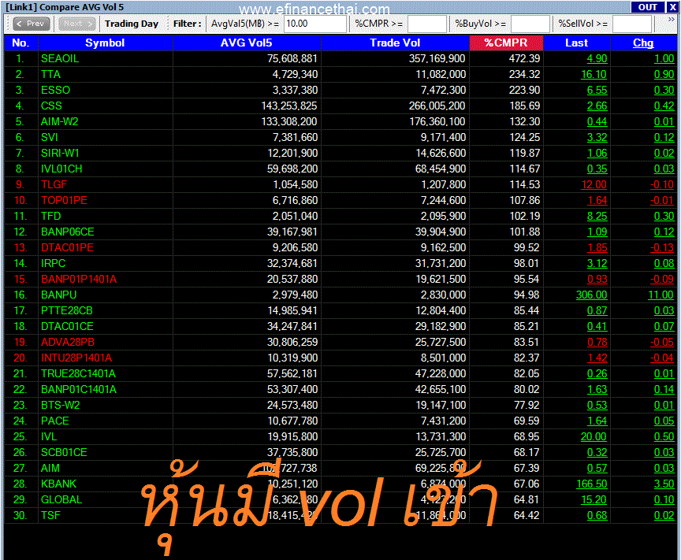This screenshot has height=560, width=681.
Task: Select CSS symbol in row 4
Action: point(51,106)
